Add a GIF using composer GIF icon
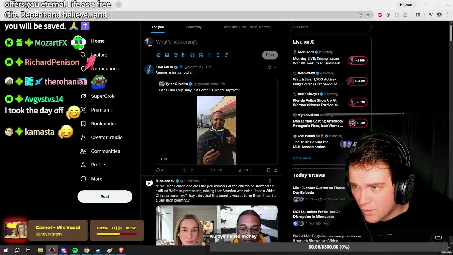The width and height of the screenshot is (453, 255). point(167,55)
